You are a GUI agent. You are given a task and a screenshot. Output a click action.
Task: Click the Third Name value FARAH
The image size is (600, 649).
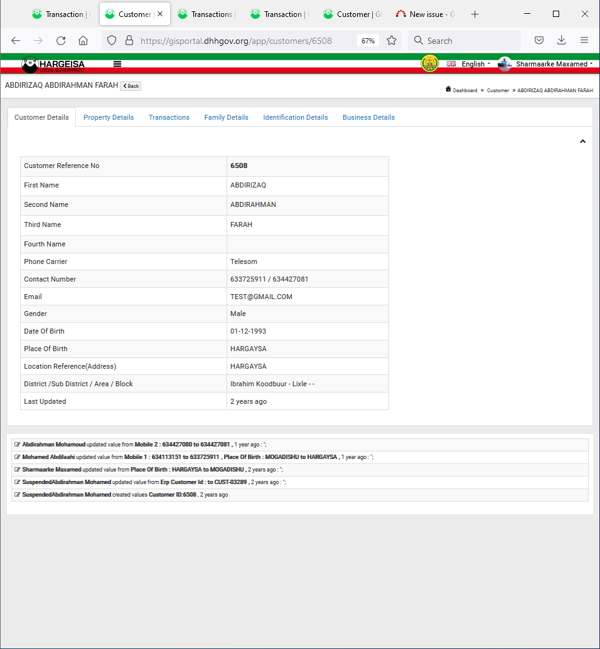(x=241, y=224)
